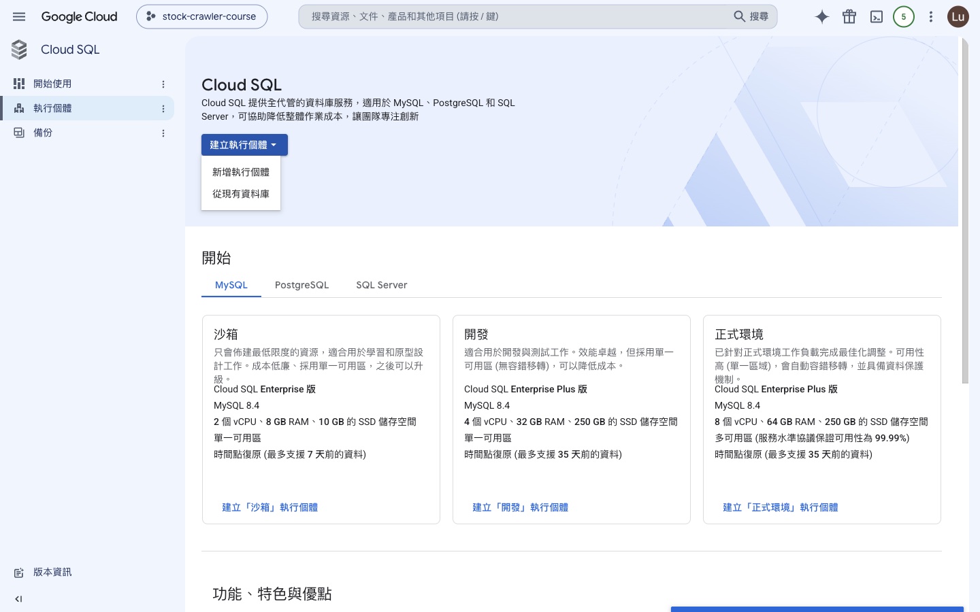Open 備份 in the sidebar
This screenshot has width=980, height=612.
pos(43,133)
